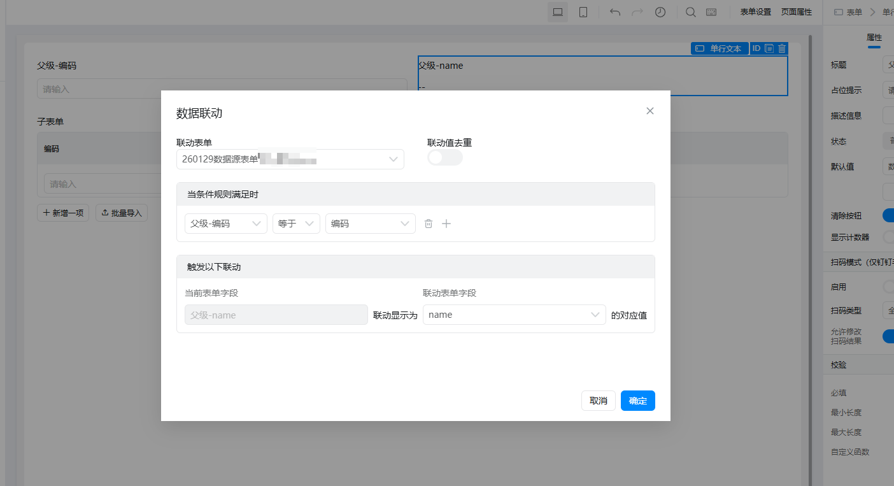
Task: Click the 描述信息 label in properties
Action: click(x=846, y=116)
